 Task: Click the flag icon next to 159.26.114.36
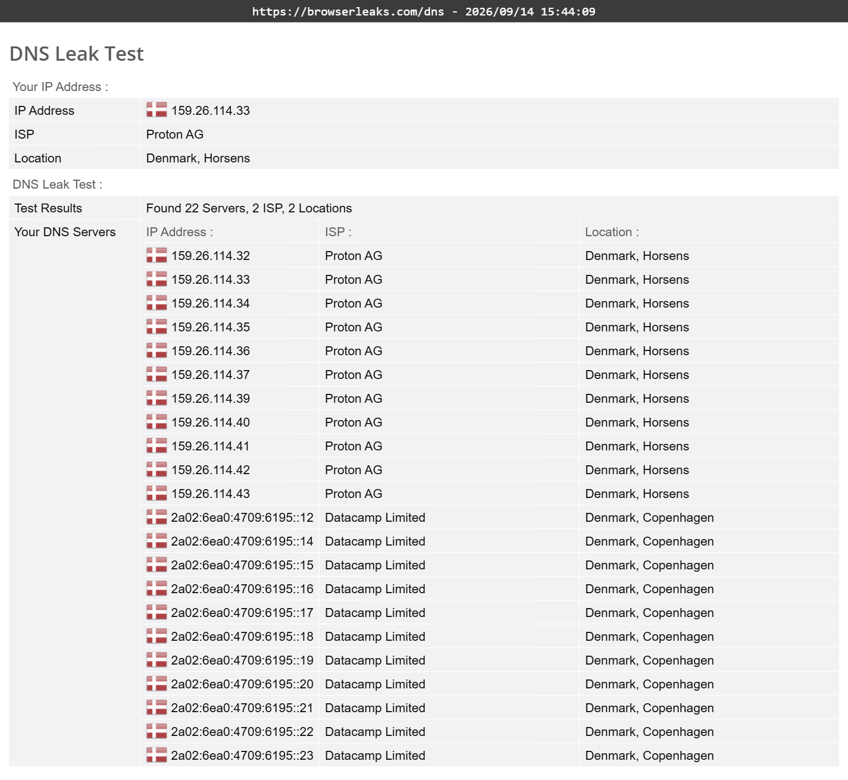(x=157, y=350)
